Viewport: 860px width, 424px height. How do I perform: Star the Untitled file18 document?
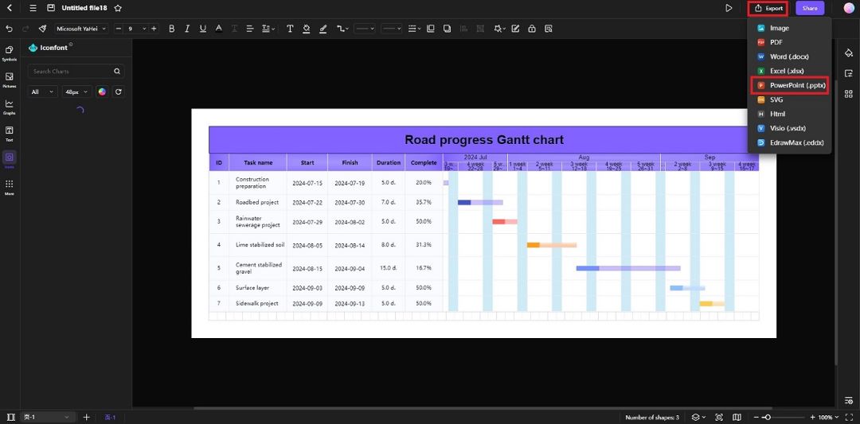pyautogui.click(x=118, y=8)
